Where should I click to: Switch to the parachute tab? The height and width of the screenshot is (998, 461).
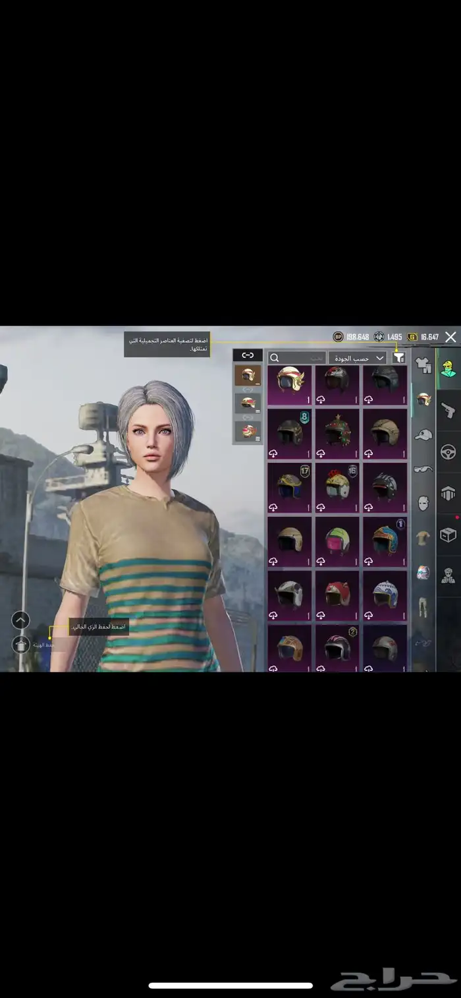[x=448, y=493]
